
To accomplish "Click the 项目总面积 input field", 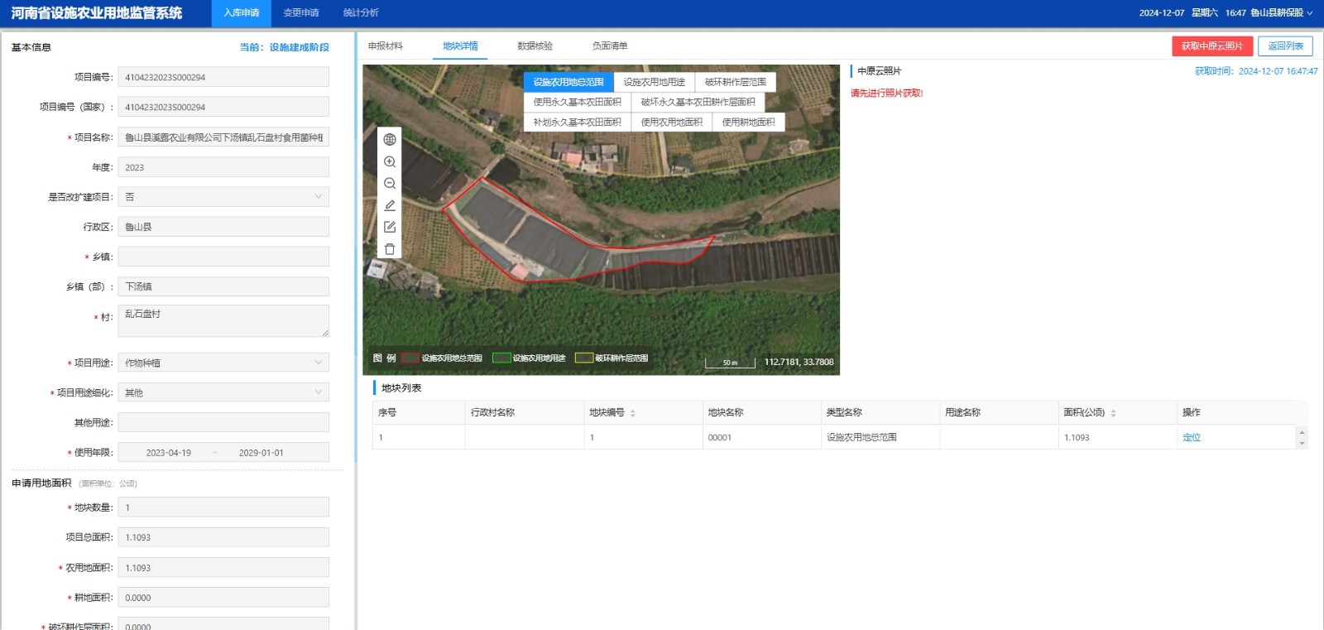I will pos(223,537).
